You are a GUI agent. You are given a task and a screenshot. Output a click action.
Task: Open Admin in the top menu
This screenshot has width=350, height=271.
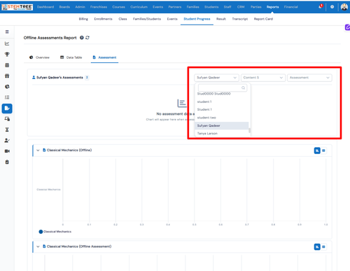pyautogui.click(x=80, y=7)
